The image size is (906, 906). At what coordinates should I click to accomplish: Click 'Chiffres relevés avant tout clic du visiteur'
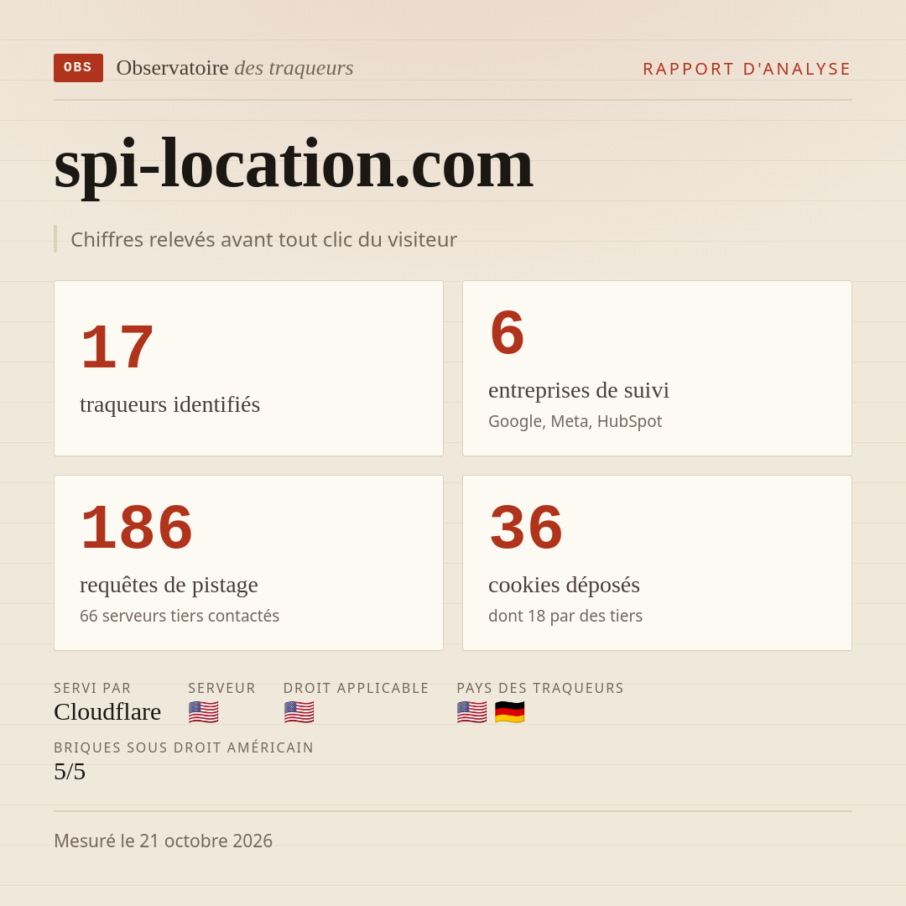(x=263, y=239)
